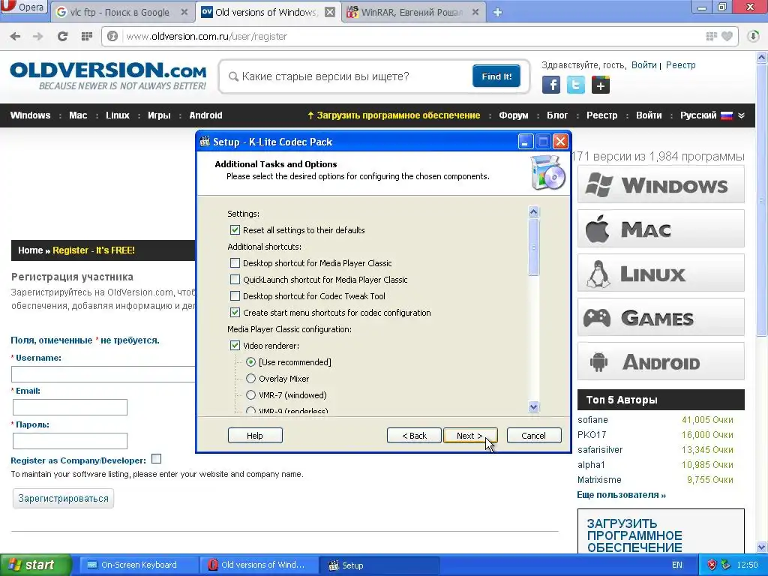Screen dimensions: 768x576
Task: Open the Android category banner
Action: [x=661, y=361]
